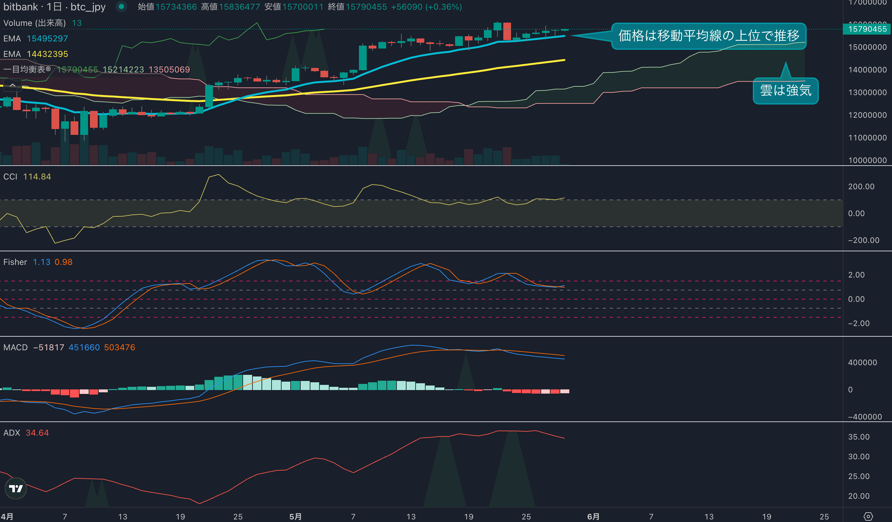Screen dimensions: 892x522
Task: Click the 5月 label on time axis
Action: tap(295, 517)
